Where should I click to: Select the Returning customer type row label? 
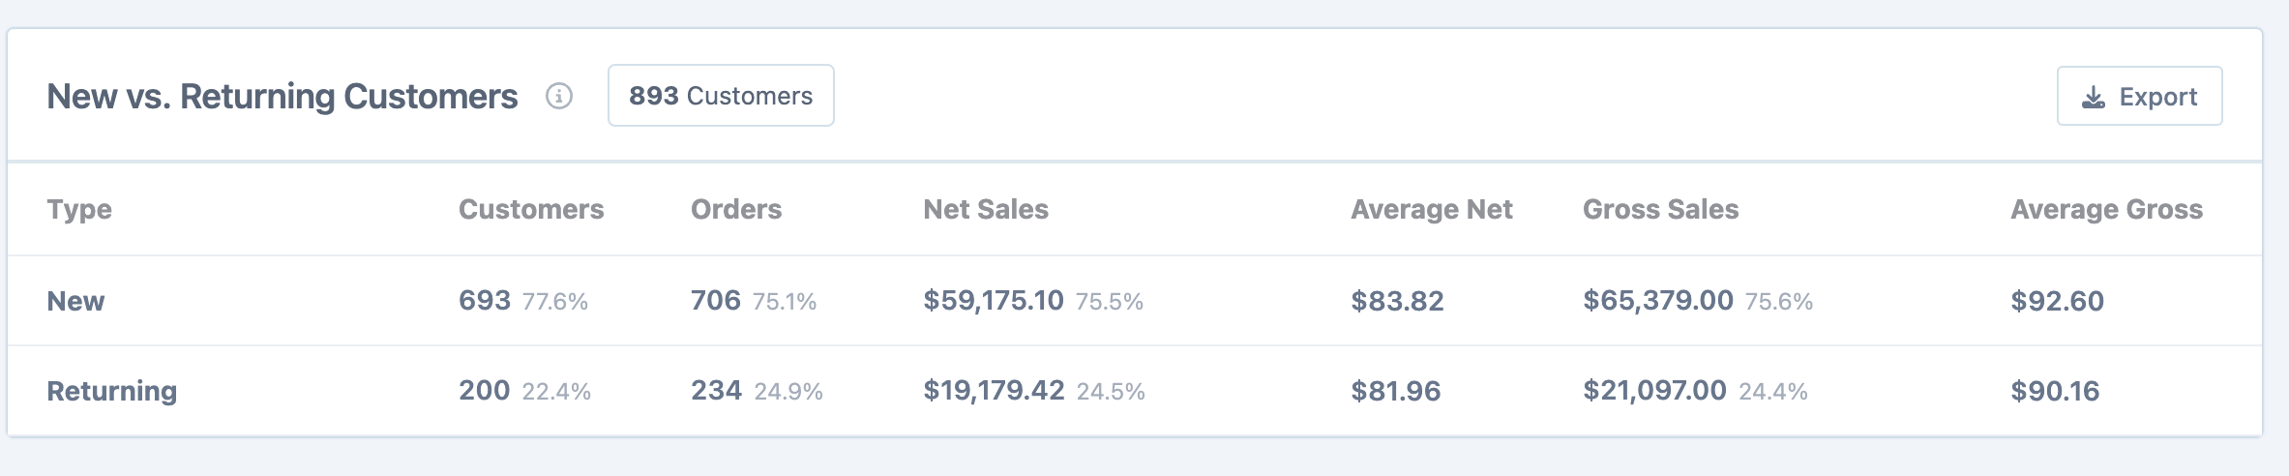112,391
